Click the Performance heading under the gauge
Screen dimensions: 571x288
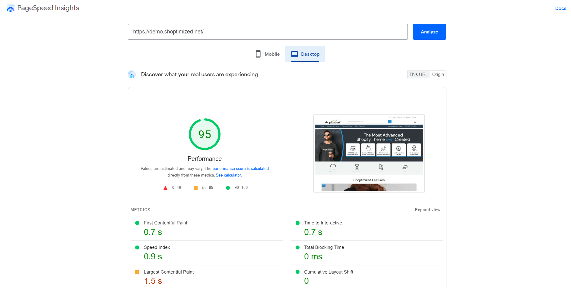(205, 159)
